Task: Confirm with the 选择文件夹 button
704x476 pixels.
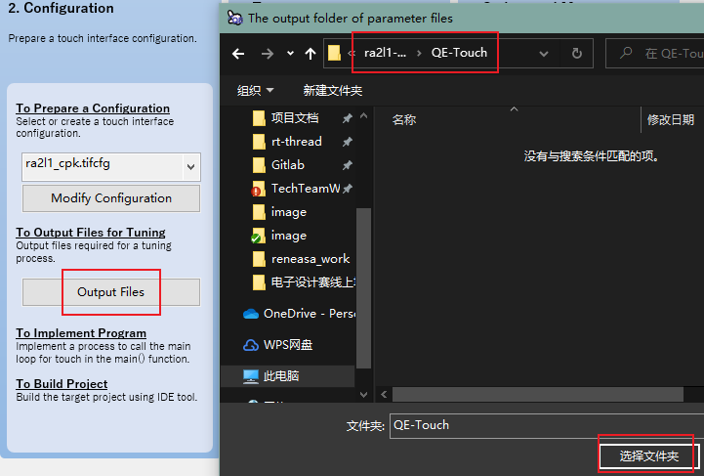Action: pyautogui.click(x=645, y=455)
